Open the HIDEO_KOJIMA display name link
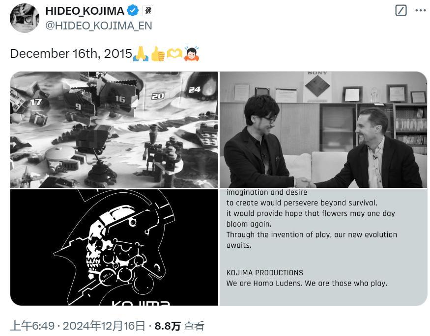Screen dimensions: 430x336 85,11
